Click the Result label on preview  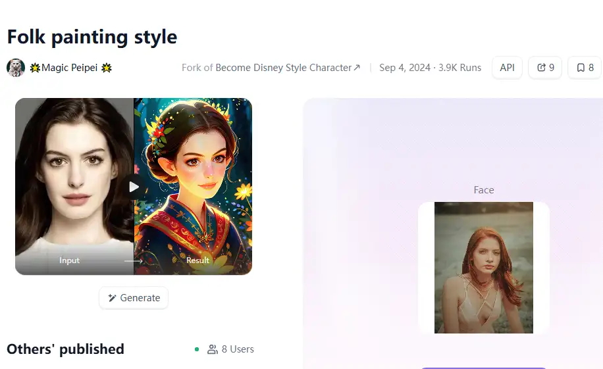click(x=197, y=260)
